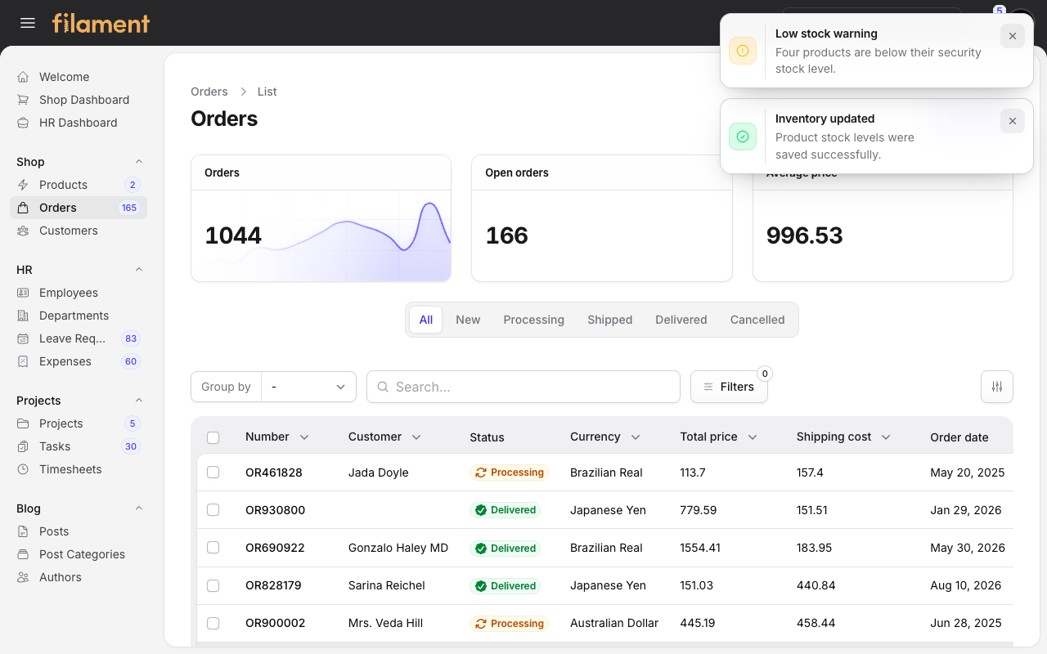Viewport: 1047px width, 654px height.
Task: Switch to the Shipped tab
Action: point(610,320)
